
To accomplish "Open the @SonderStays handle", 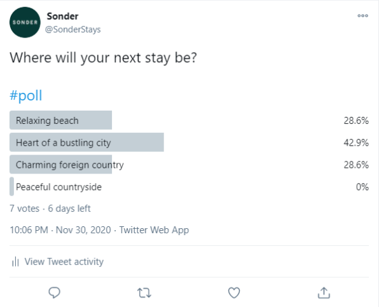I will coord(72,29).
